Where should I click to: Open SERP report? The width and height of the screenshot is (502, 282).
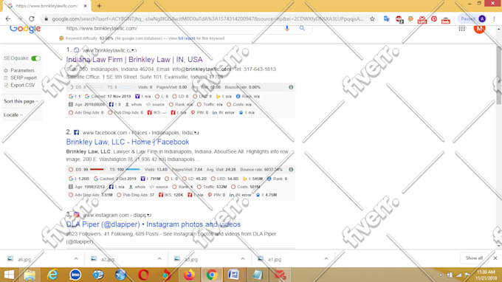point(24,78)
